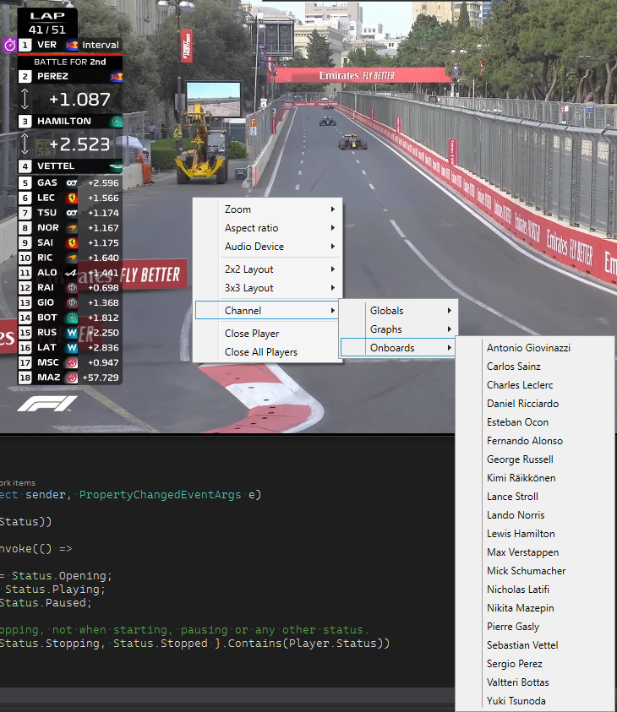Select Yuki Tsunoda onboard

pos(535,701)
